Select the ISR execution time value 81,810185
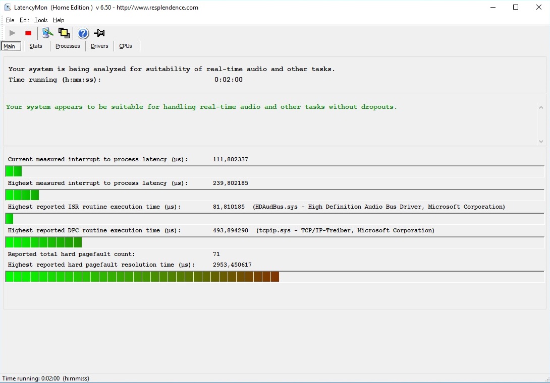The width and height of the screenshot is (550, 383). click(229, 207)
